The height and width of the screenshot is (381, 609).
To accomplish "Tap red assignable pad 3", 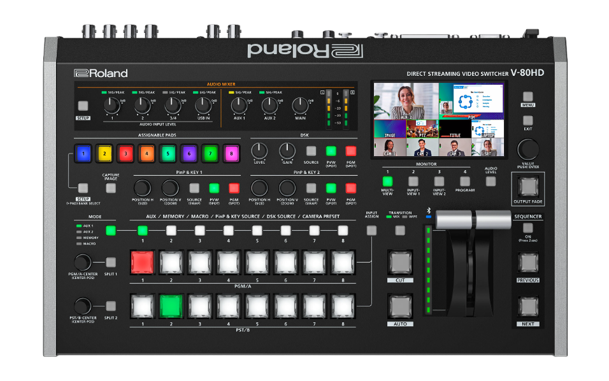I will tap(125, 153).
